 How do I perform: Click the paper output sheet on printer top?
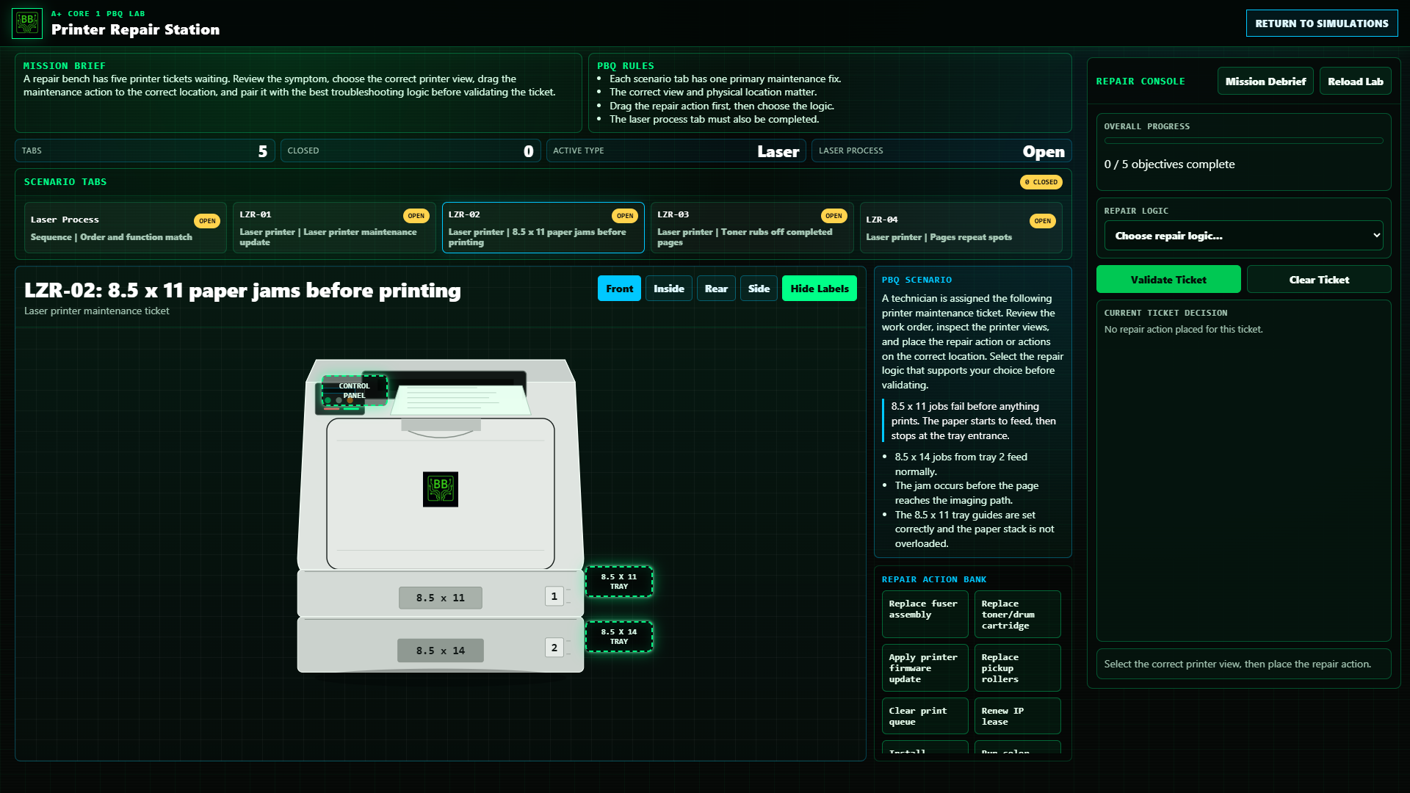click(x=460, y=400)
